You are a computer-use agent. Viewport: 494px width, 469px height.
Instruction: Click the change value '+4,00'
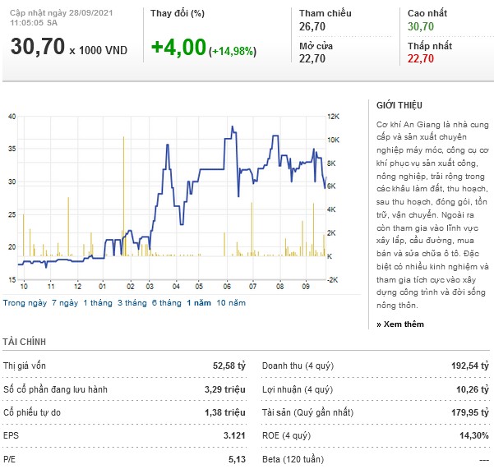point(178,47)
